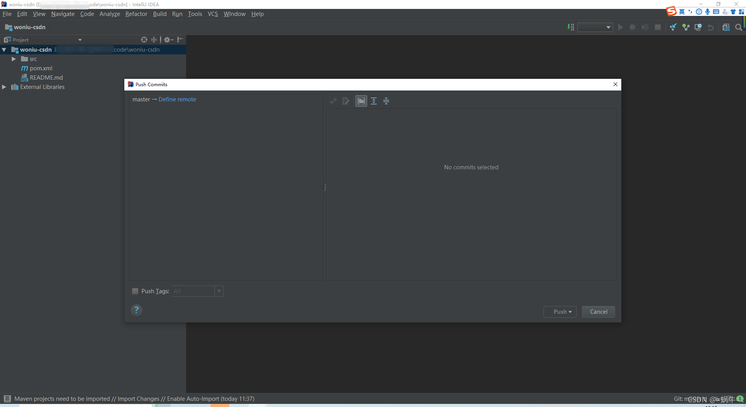The height and width of the screenshot is (407, 746).
Task: Click the Maven import message in status bar
Action: coord(134,399)
